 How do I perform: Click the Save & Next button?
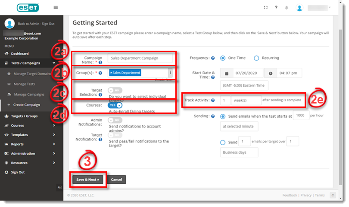[88, 179]
